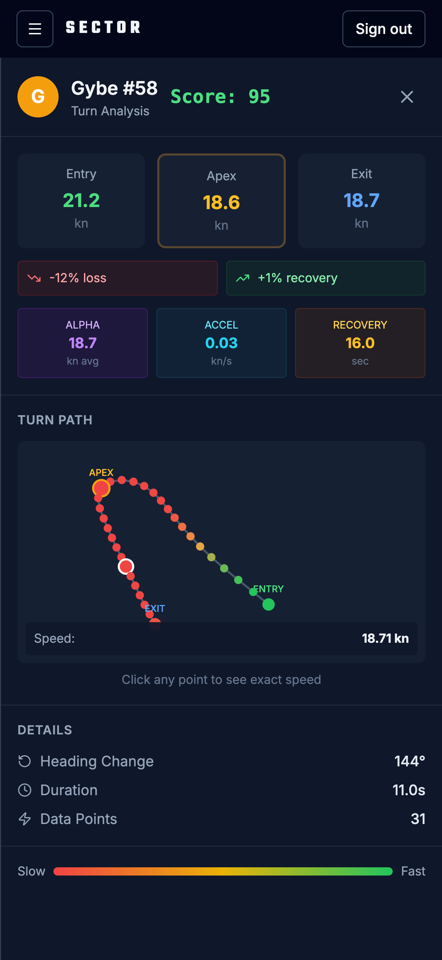The height and width of the screenshot is (960, 442).
Task: Click the Slow-to-Fast speed gradient bar
Action: 223,871
